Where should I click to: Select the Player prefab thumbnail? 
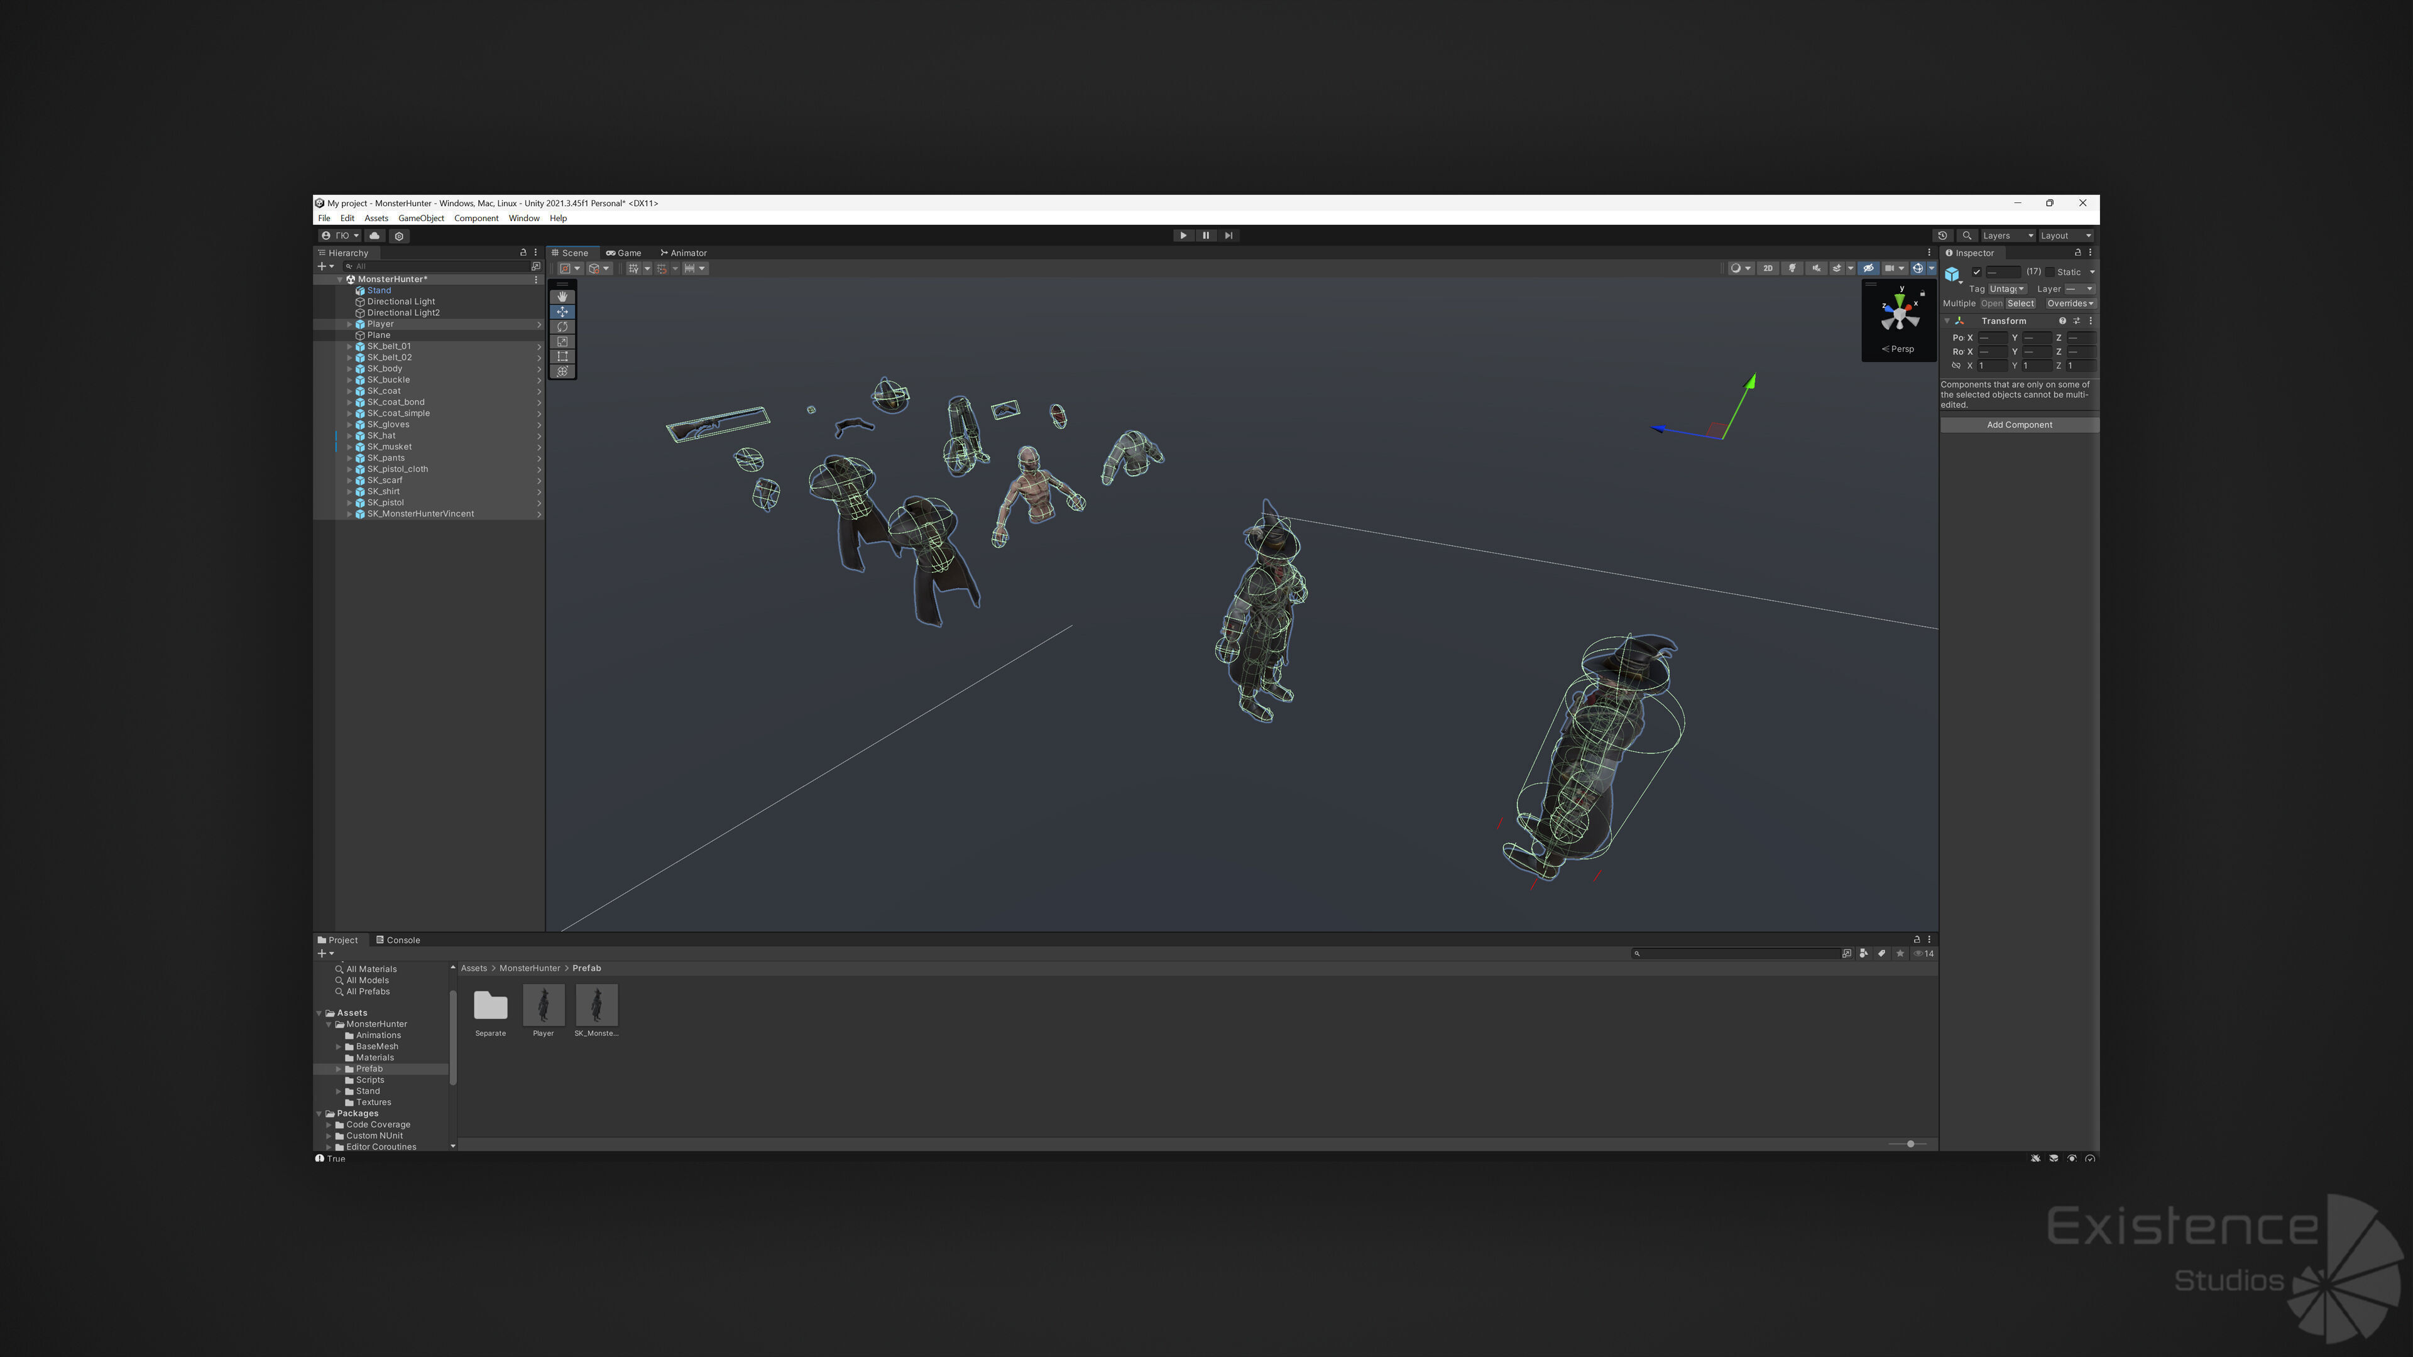coord(544,1006)
